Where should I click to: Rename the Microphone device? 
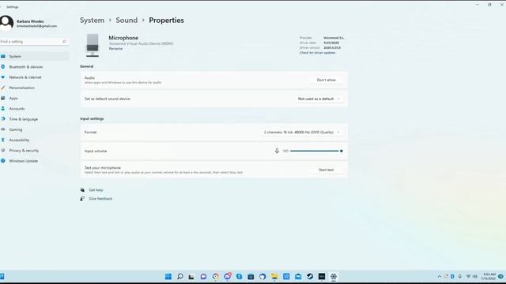pyautogui.click(x=115, y=49)
